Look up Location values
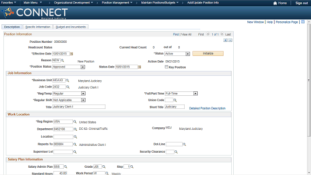Viewport: 311px width, 175px height. (x=75, y=137)
